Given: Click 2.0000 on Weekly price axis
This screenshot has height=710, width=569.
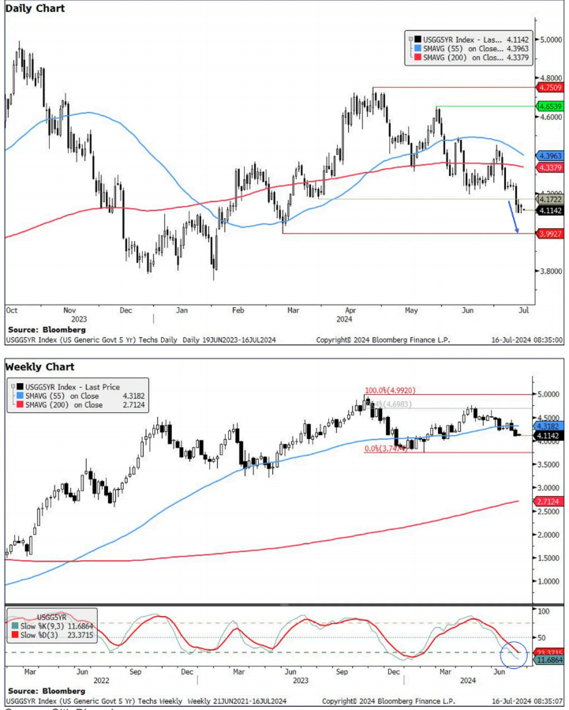Looking at the screenshot, I should [x=548, y=535].
